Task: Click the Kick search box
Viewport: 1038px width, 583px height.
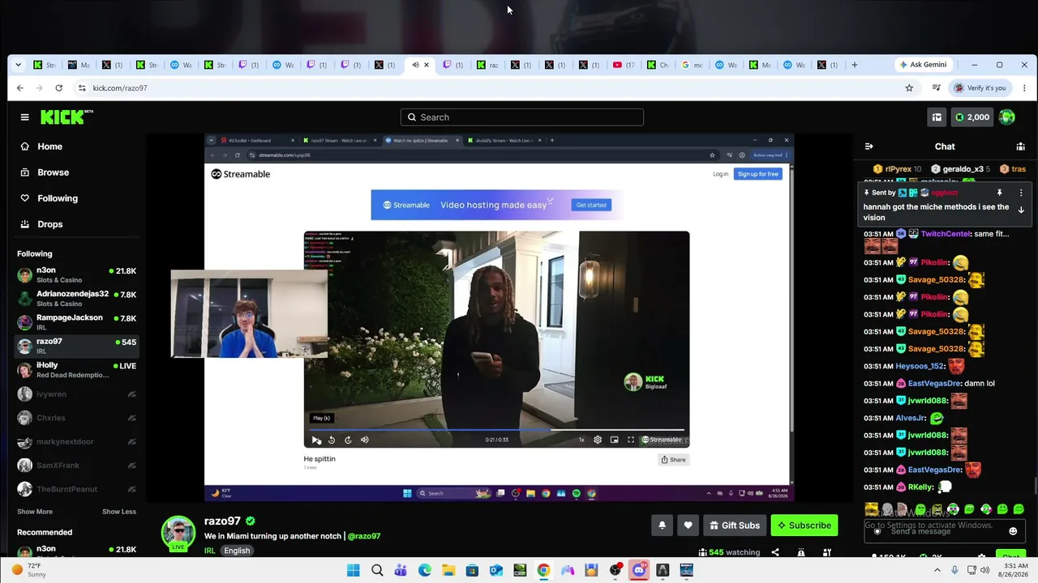Action: tap(522, 117)
